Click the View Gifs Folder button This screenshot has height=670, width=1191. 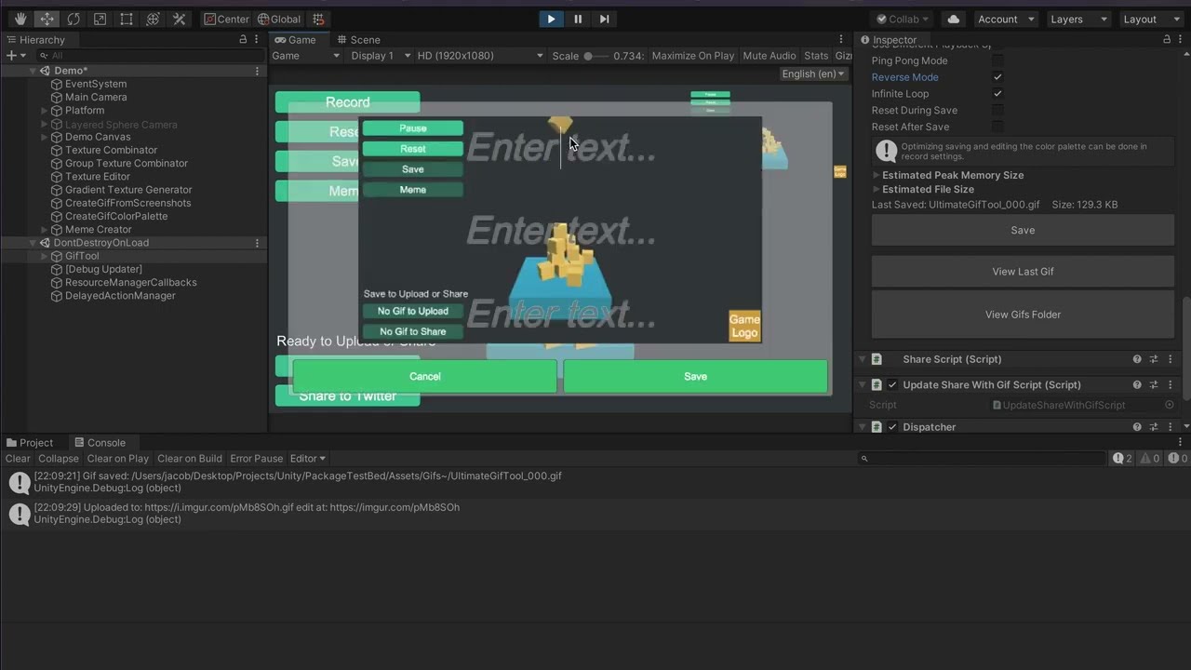point(1023,315)
